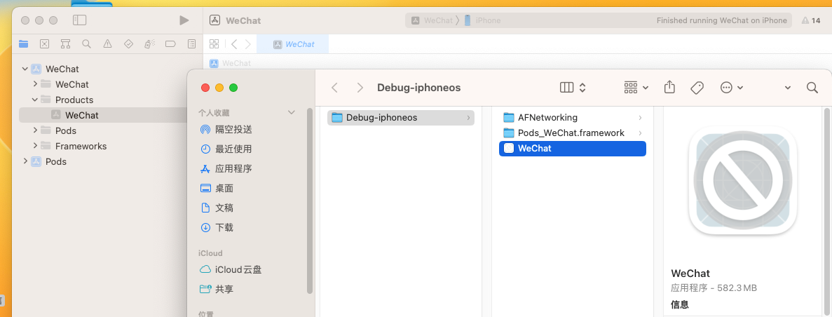Expand the Frameworks group in navigator
The height and width of the screenshot is (317, 832).
click(35, 146)
